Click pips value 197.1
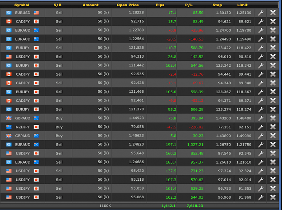Viewport: 282px width, 210px height. [171, 145]
